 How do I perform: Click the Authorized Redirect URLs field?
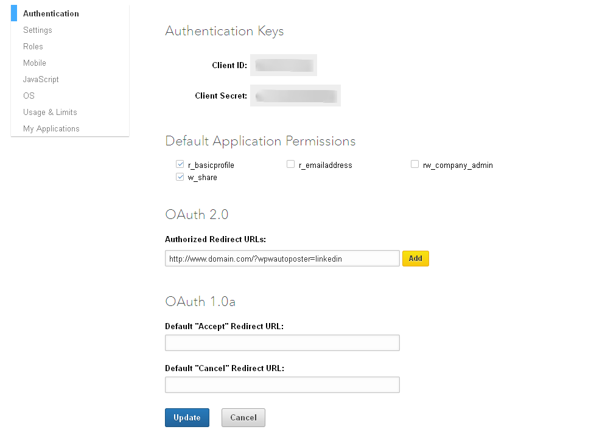point(282,259)
